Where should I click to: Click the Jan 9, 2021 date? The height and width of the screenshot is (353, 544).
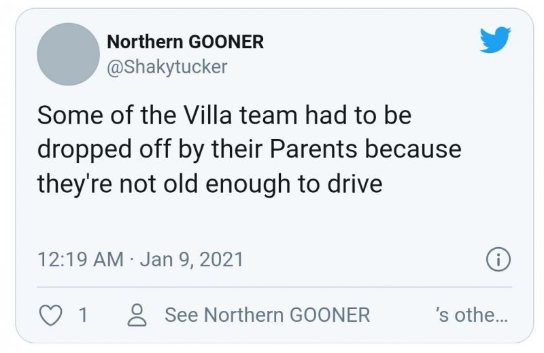coord(192,259)
